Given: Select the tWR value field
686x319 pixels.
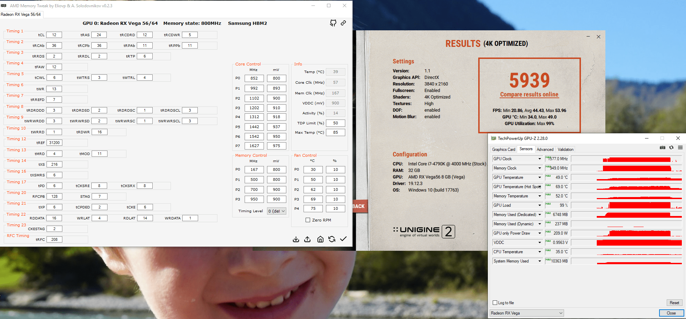Looking at the screenshot, I should click(54, 89).
